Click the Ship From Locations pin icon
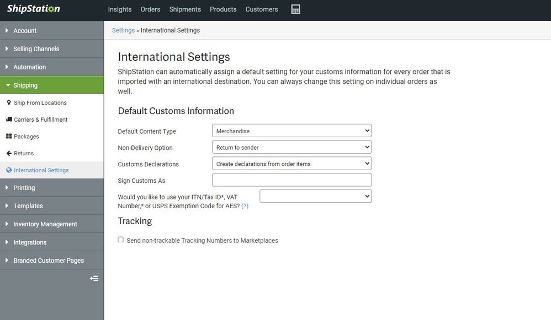The image size is (551, 320). (9, 102)
